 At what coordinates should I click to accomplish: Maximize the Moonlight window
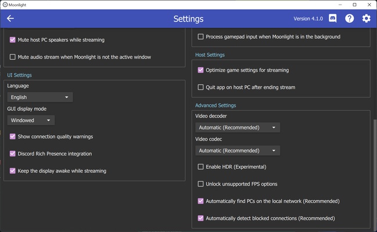[354, 4]
